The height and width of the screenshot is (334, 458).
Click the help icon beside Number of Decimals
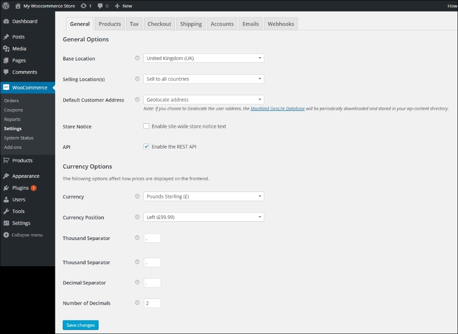[137, 303]
